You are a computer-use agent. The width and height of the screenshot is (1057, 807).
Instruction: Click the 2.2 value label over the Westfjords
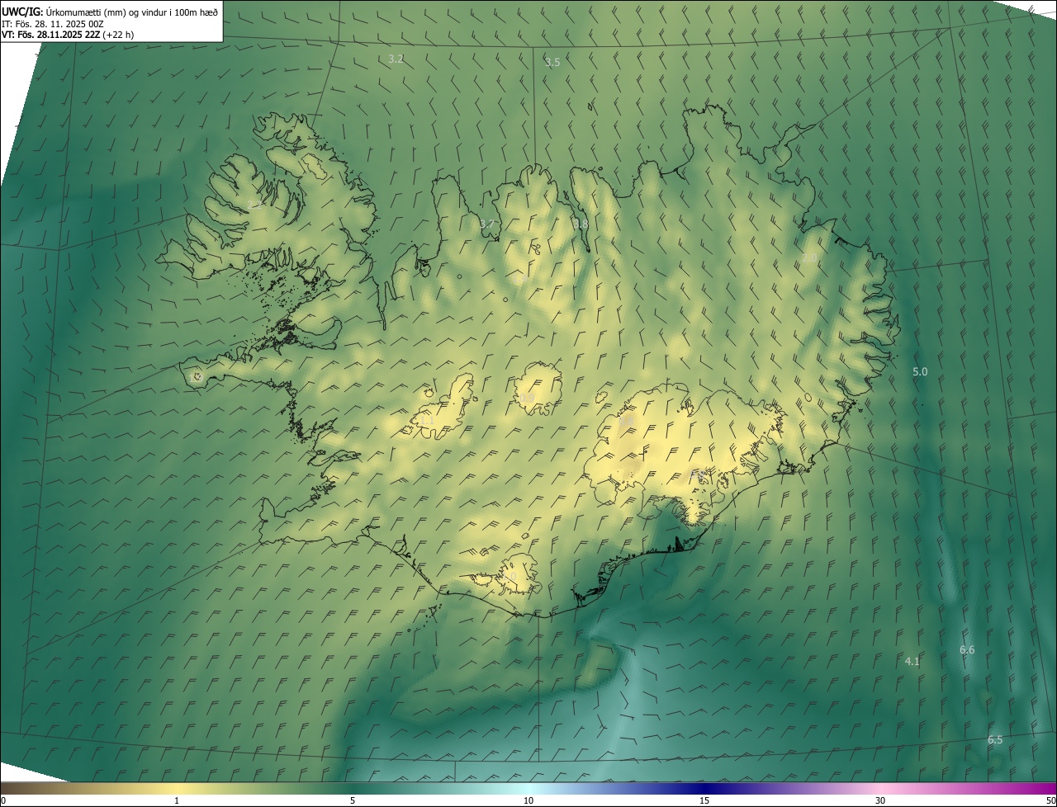[x=254, y=205]
